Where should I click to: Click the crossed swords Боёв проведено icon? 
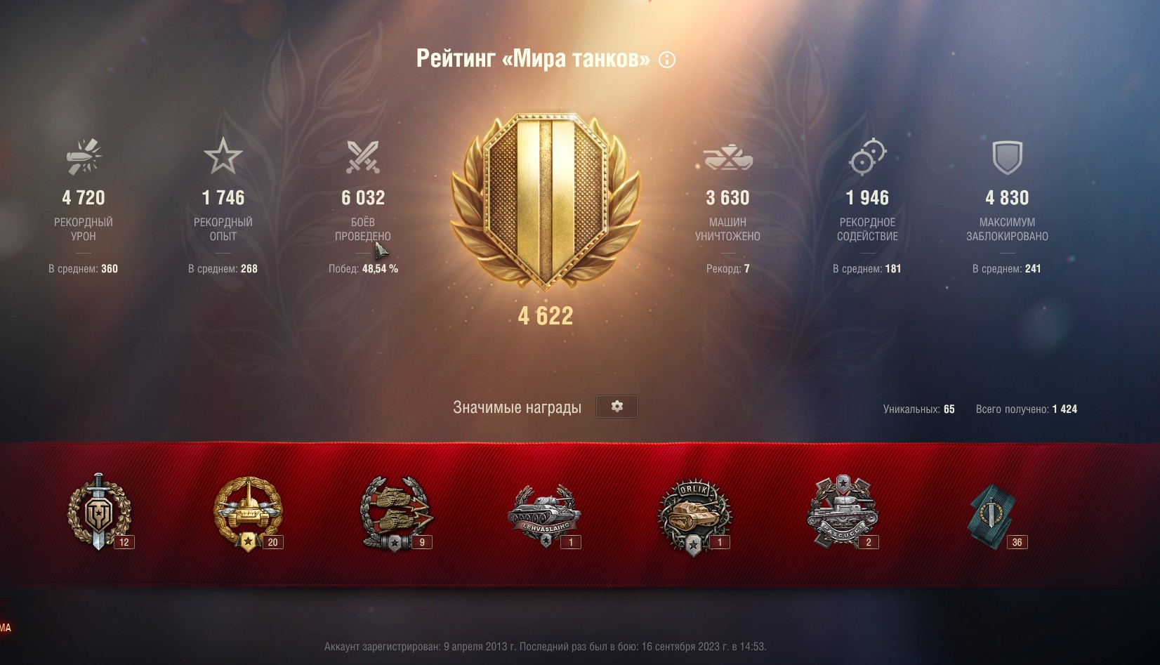363,157
